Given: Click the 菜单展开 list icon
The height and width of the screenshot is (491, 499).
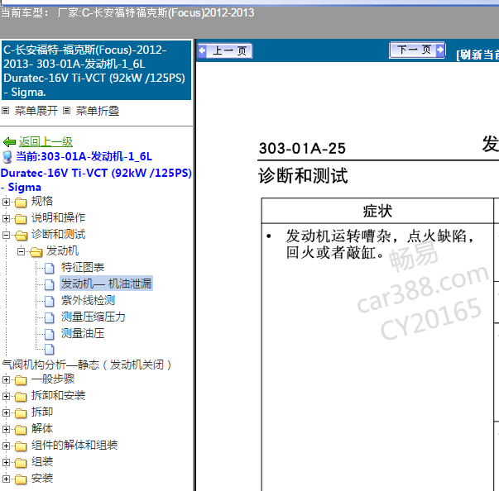Looking at the screenshot, I should click(6, 111).
